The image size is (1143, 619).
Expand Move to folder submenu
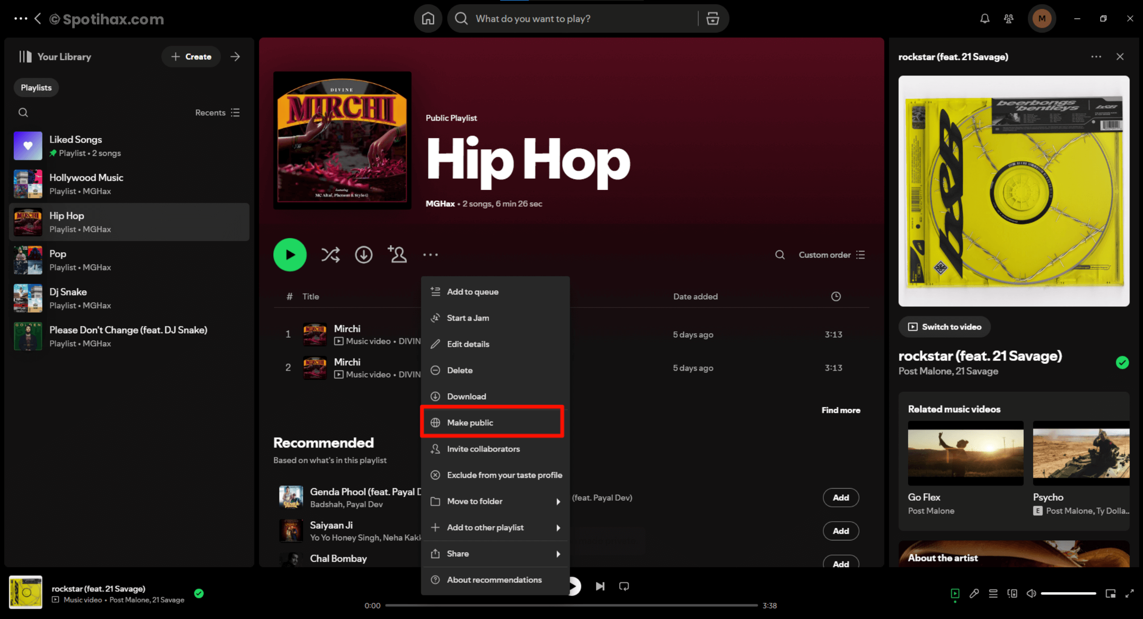(x=495, y=501)
